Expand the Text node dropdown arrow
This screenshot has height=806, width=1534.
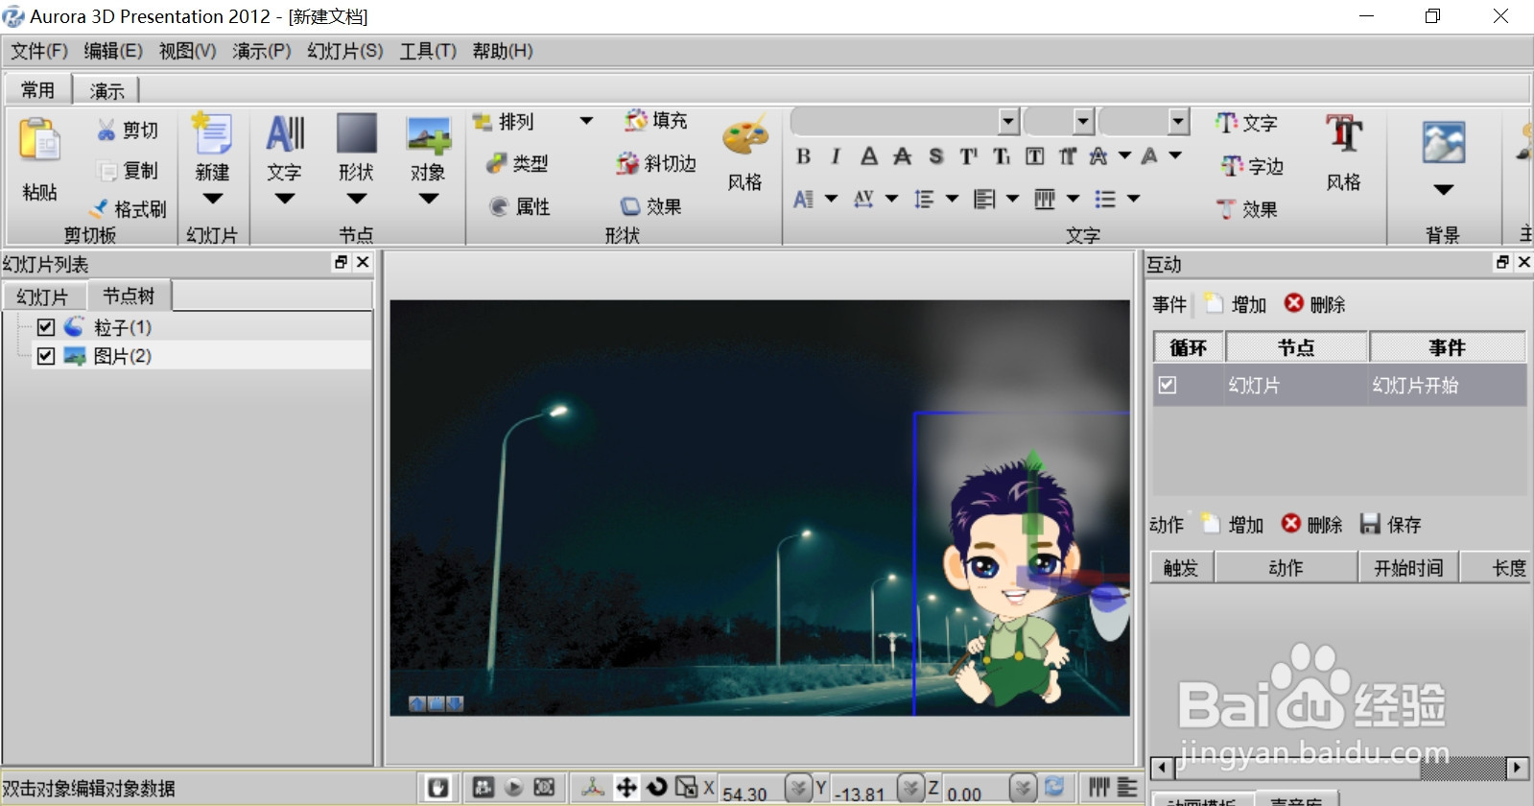pyautogui.click(x=284, y=199)
